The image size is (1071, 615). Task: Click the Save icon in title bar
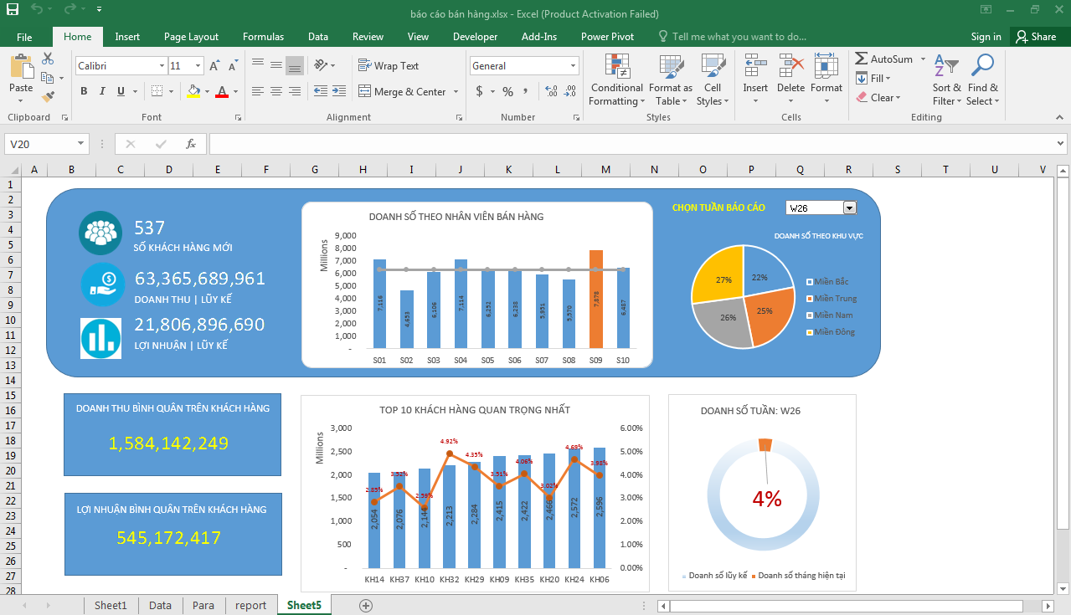pos(13,10)
